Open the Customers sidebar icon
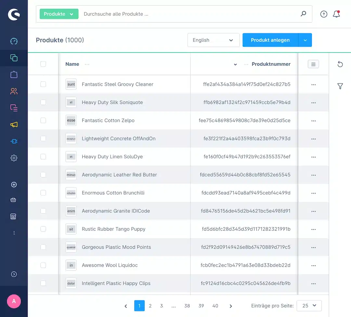 click(x=14, y=91)
